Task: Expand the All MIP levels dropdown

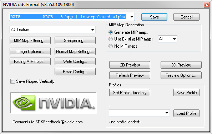Action: pos(168,39)
